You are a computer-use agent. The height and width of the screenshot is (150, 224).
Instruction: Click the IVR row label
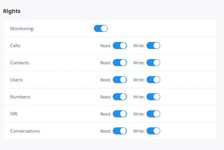coord(14,114)
